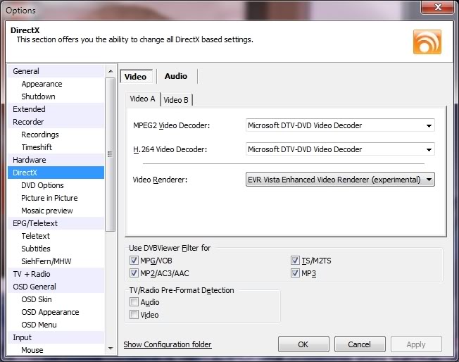
Task: Open the Video Renderer dropdown
Action: [x=340, y=180]
